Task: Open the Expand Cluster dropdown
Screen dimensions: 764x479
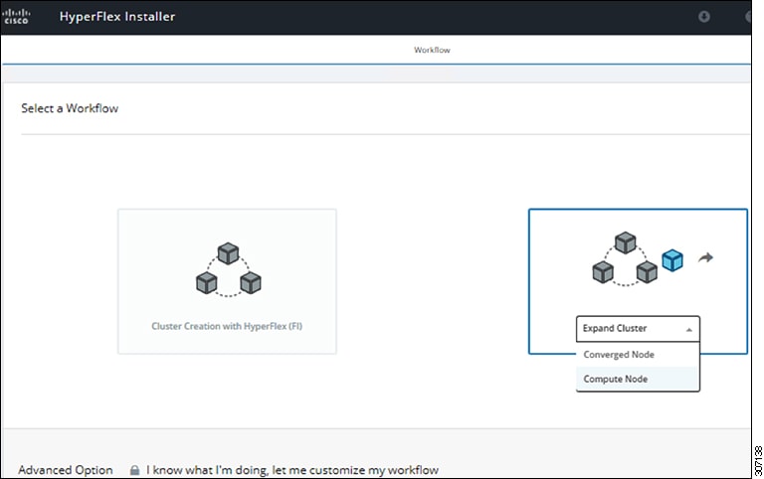Action: point(638,329)
